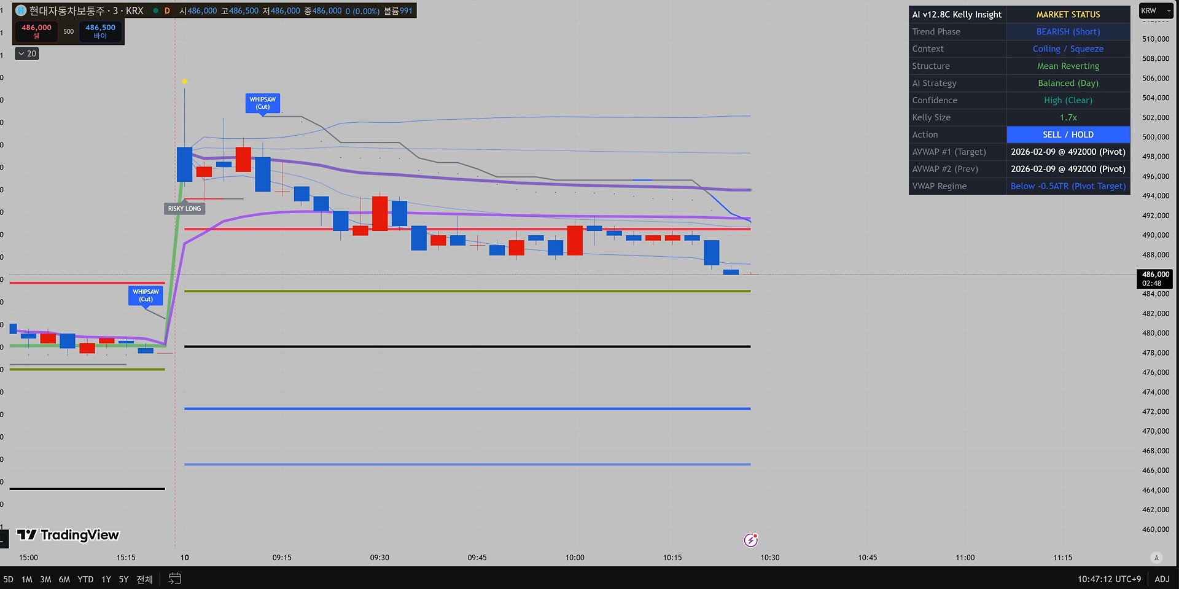This screenshot has width=1179, height=589.
Task: Click the red 486,000 셀 sell button
Action: point(36,31)
